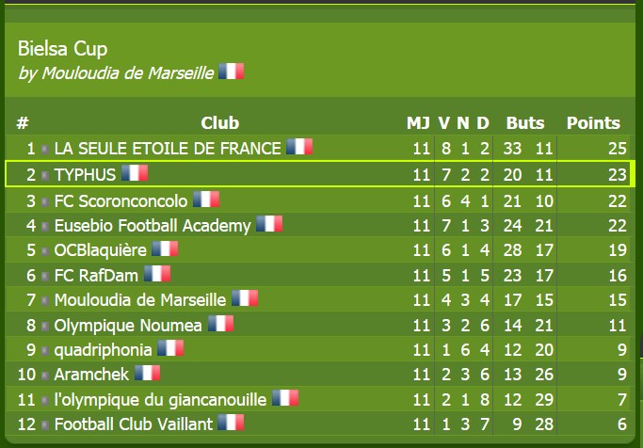Click the French flag next to TYPHUS
643x448 pixels.
135,173
